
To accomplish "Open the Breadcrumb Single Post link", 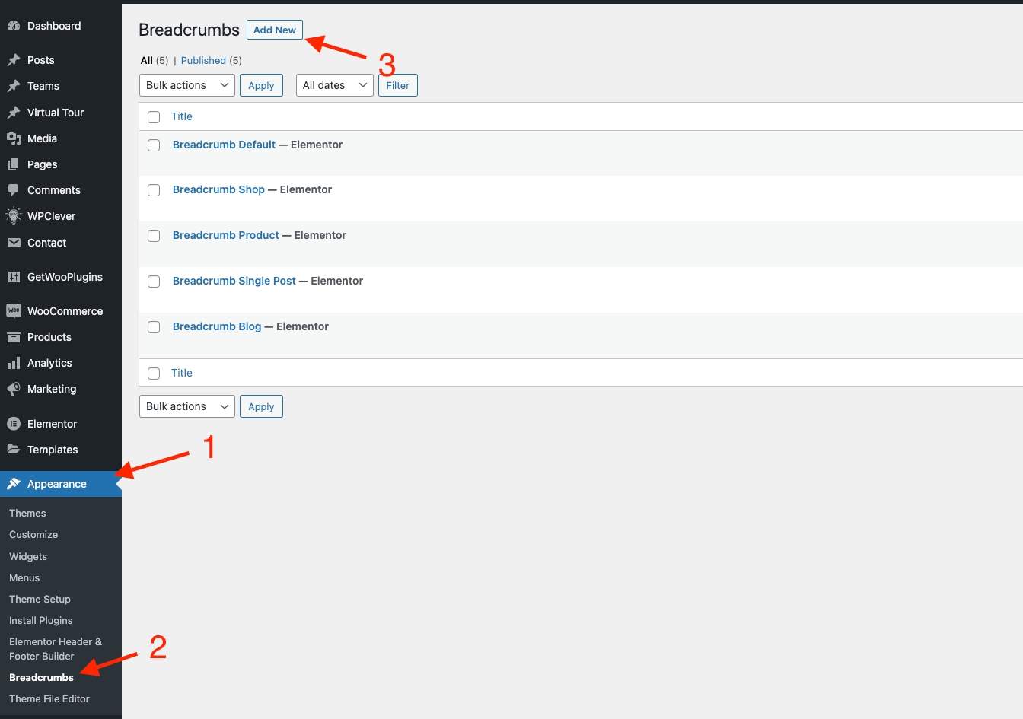I will (x=234, y=281).
